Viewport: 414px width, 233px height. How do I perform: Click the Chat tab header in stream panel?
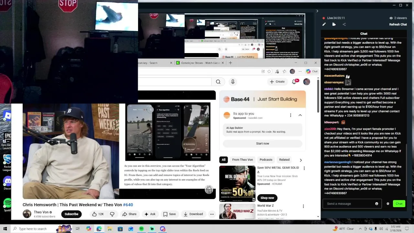tap(364, 34)
